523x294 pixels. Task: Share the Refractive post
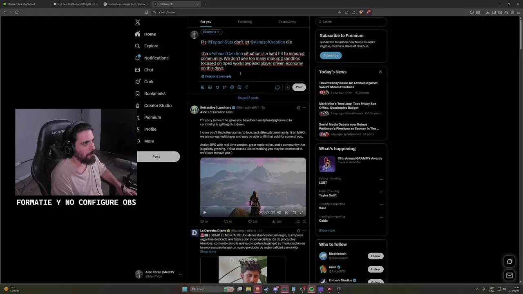point(304,222)
